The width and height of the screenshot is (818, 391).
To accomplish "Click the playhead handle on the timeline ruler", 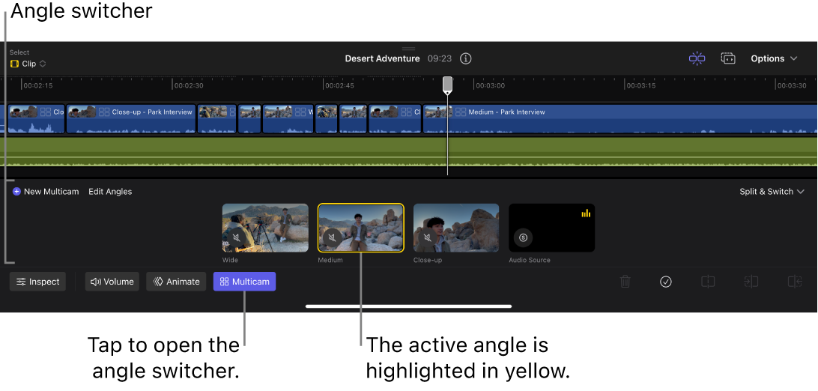I will click(447, 85).
